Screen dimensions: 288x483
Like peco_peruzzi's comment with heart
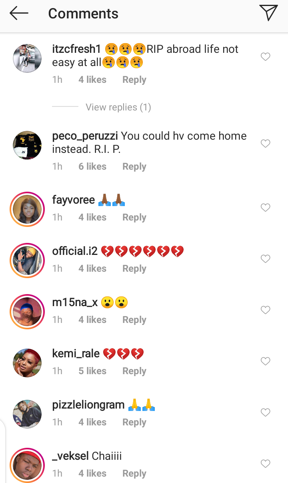[x=265, y=144]
